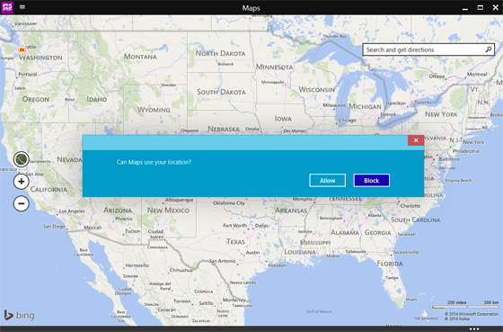The width and height of the screenshot is (503, 332).
Task: Click the Chihuahua city label
Action: tap(181, 270)
